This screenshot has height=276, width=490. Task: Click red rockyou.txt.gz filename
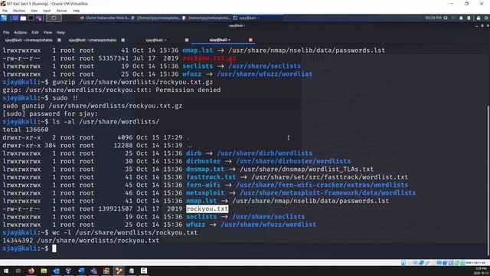(209, 58)
